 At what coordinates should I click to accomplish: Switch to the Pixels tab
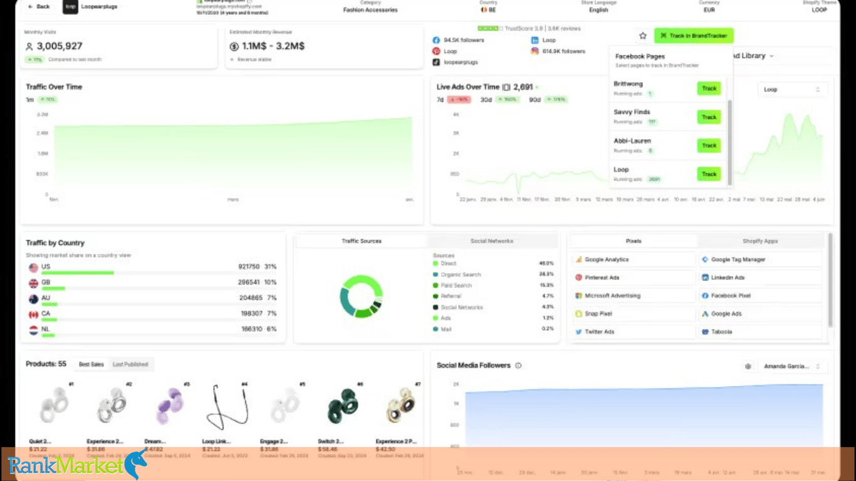[634, 241]
